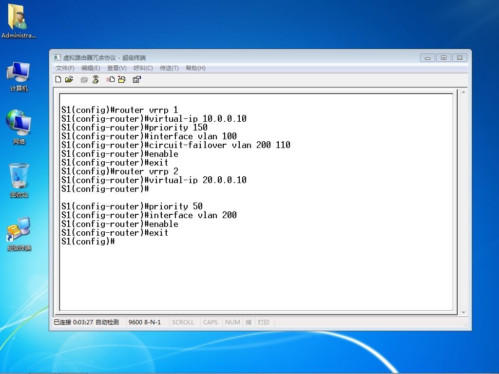Click the '已连接 0:03:27' status entry
The width and height of the screenshot is (499, 374).
click(x=73, y=322)
